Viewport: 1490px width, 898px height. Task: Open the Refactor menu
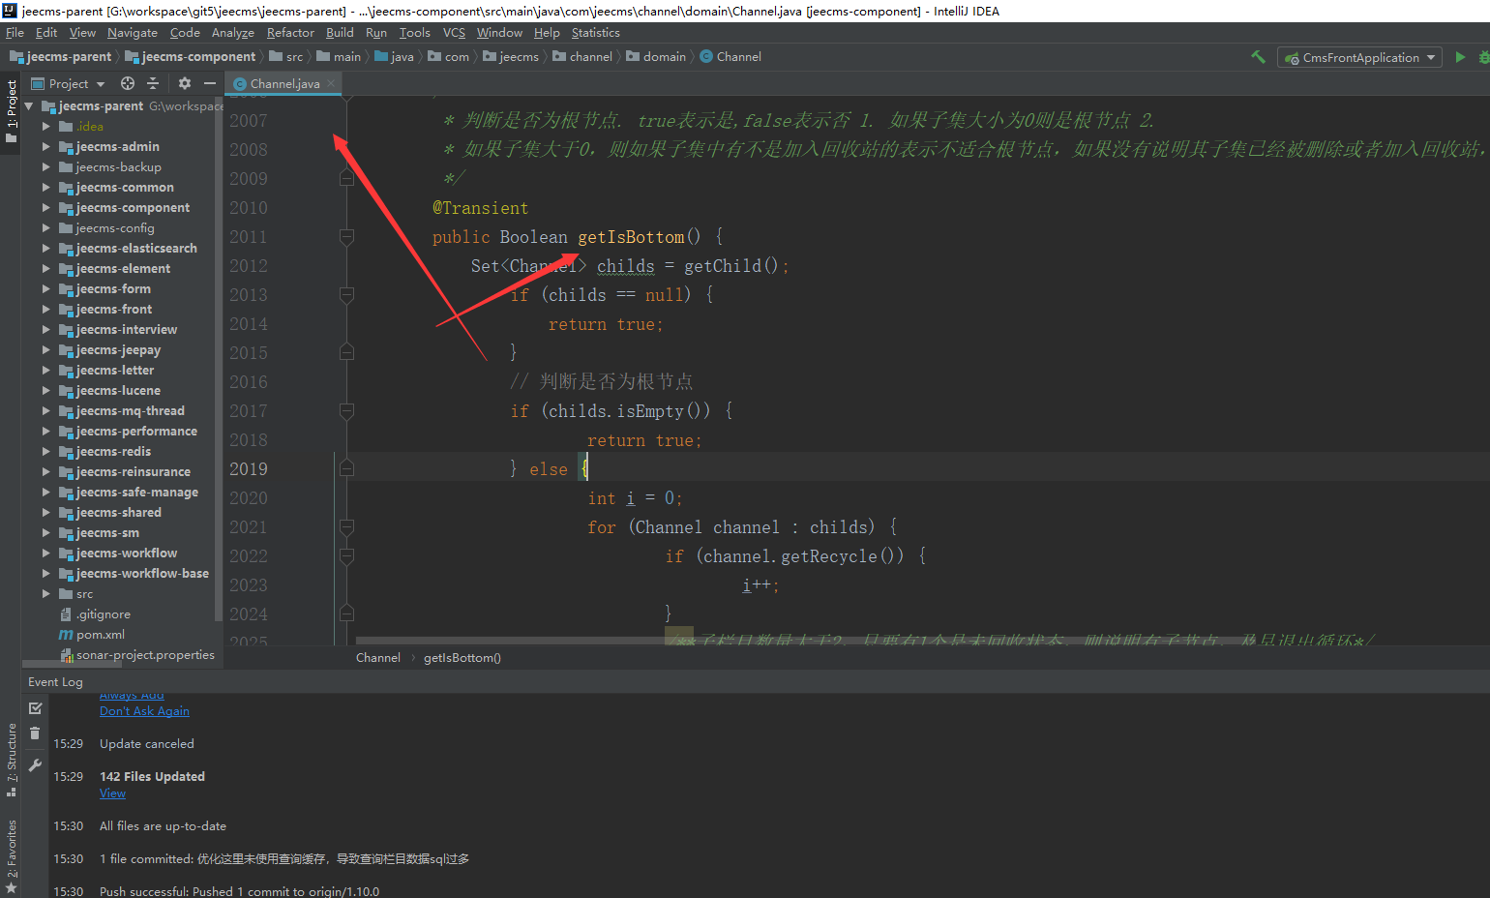(x=290, y=33)
